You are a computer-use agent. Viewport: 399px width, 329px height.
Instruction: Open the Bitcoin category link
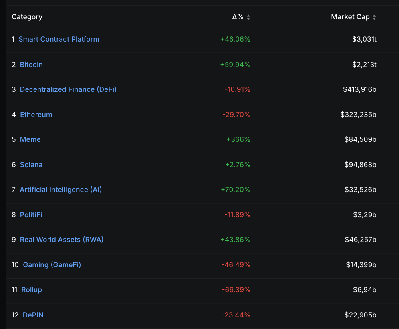[x=31, y=65]
